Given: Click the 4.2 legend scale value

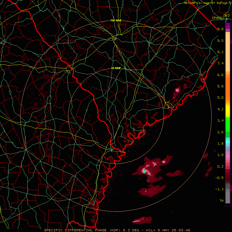Looking at the screenshot, I should [220, 109].
